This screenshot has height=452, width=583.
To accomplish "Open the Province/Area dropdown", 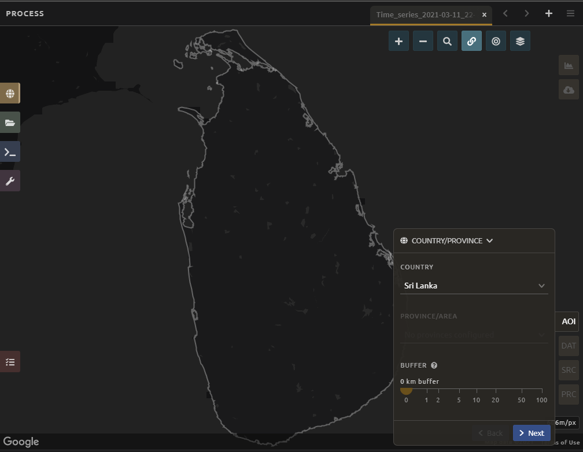I will [x=474, y=335].
